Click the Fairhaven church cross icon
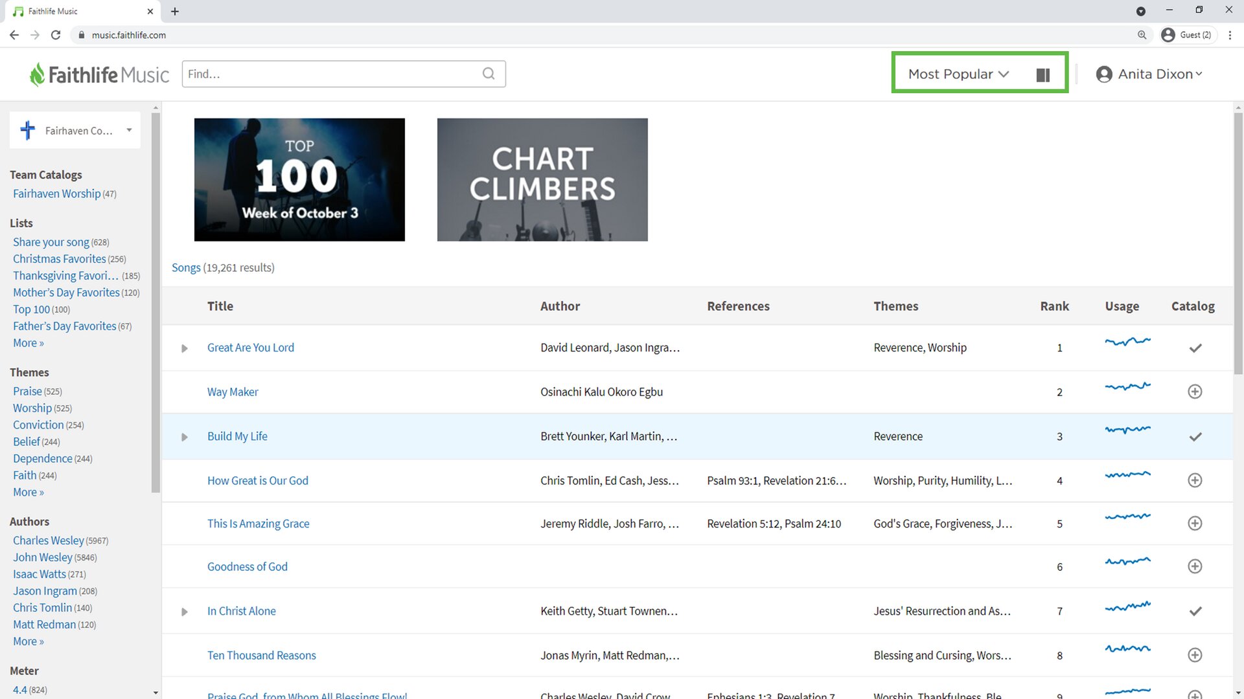The image size is (1244, 699). (x=27, y=130)
